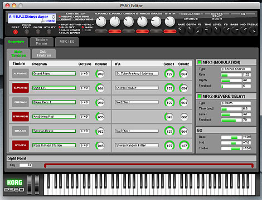Click the EQ TREBLE knob in top panel
Viewport: 262px width, 200px height.
(253, 30)
